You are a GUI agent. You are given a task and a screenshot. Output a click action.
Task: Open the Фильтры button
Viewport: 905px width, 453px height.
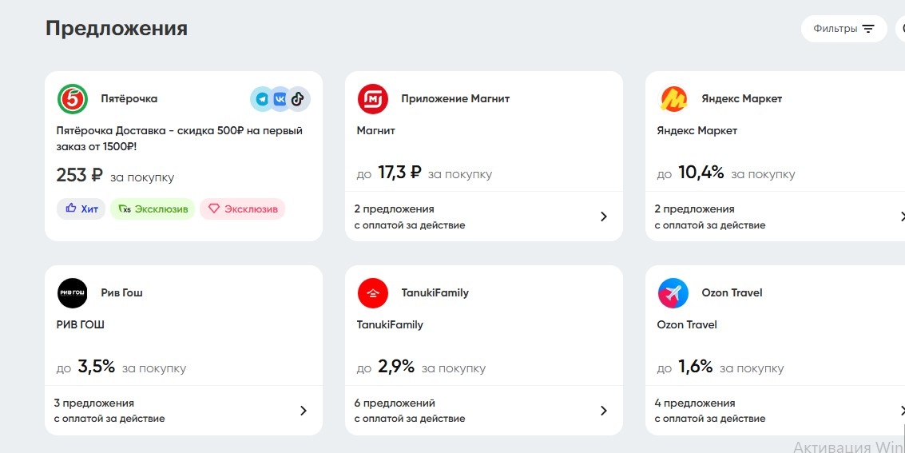[843, 29]
